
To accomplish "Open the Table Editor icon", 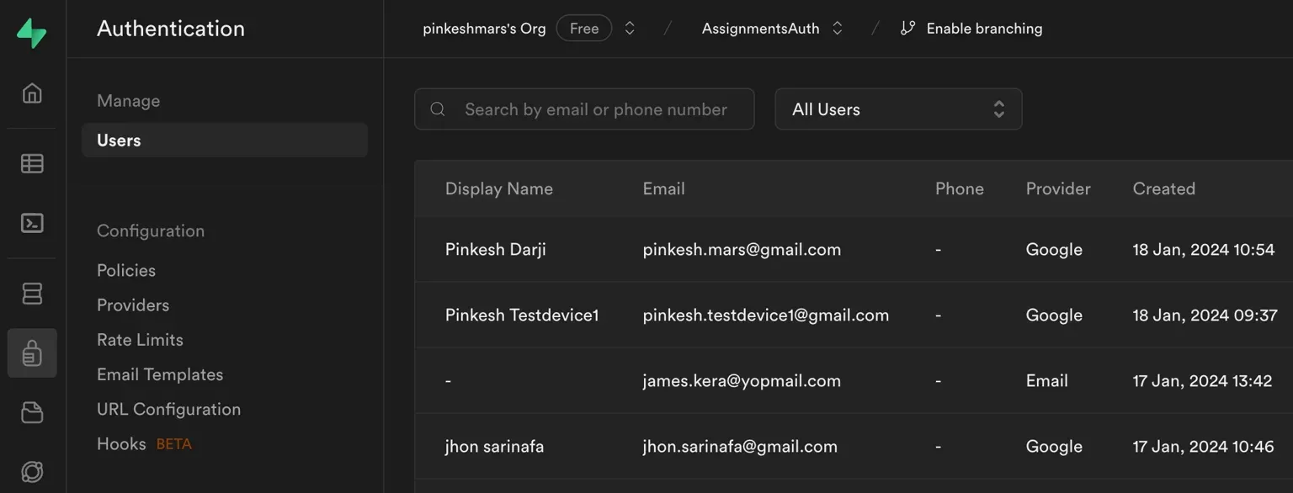I will coord(32,163).
